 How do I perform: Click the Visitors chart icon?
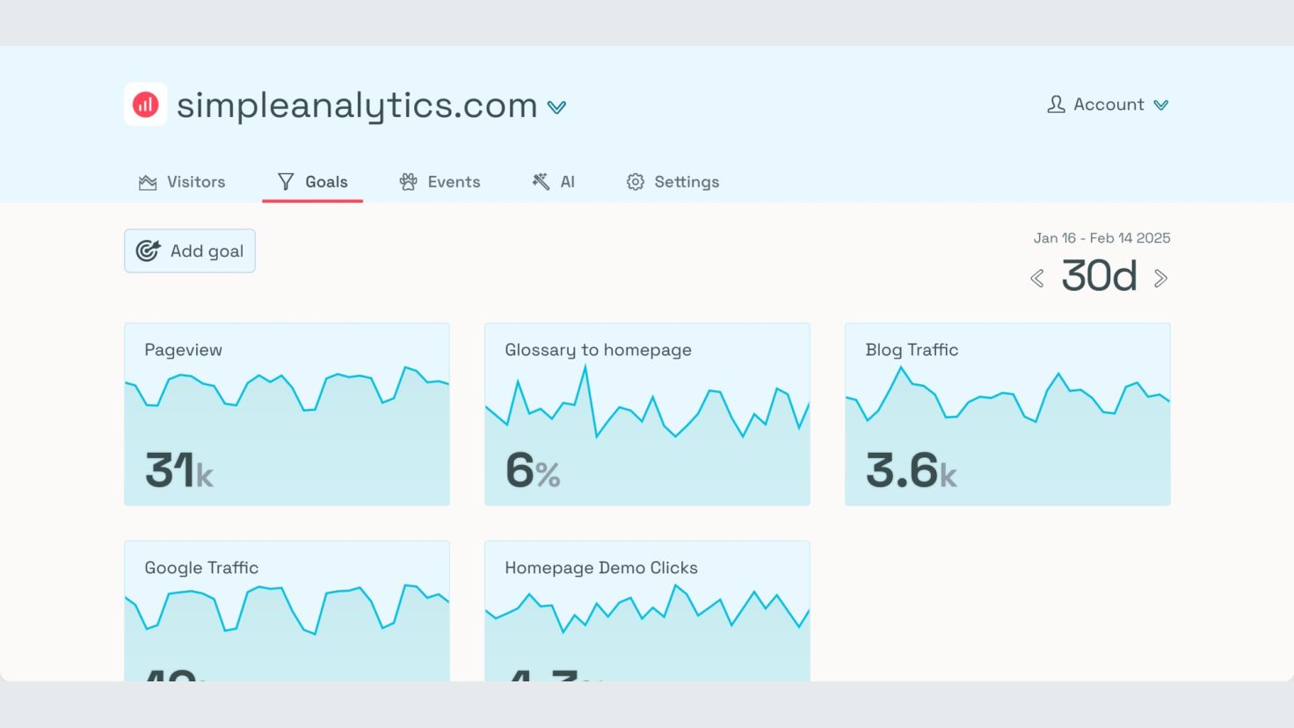(148, 182)
